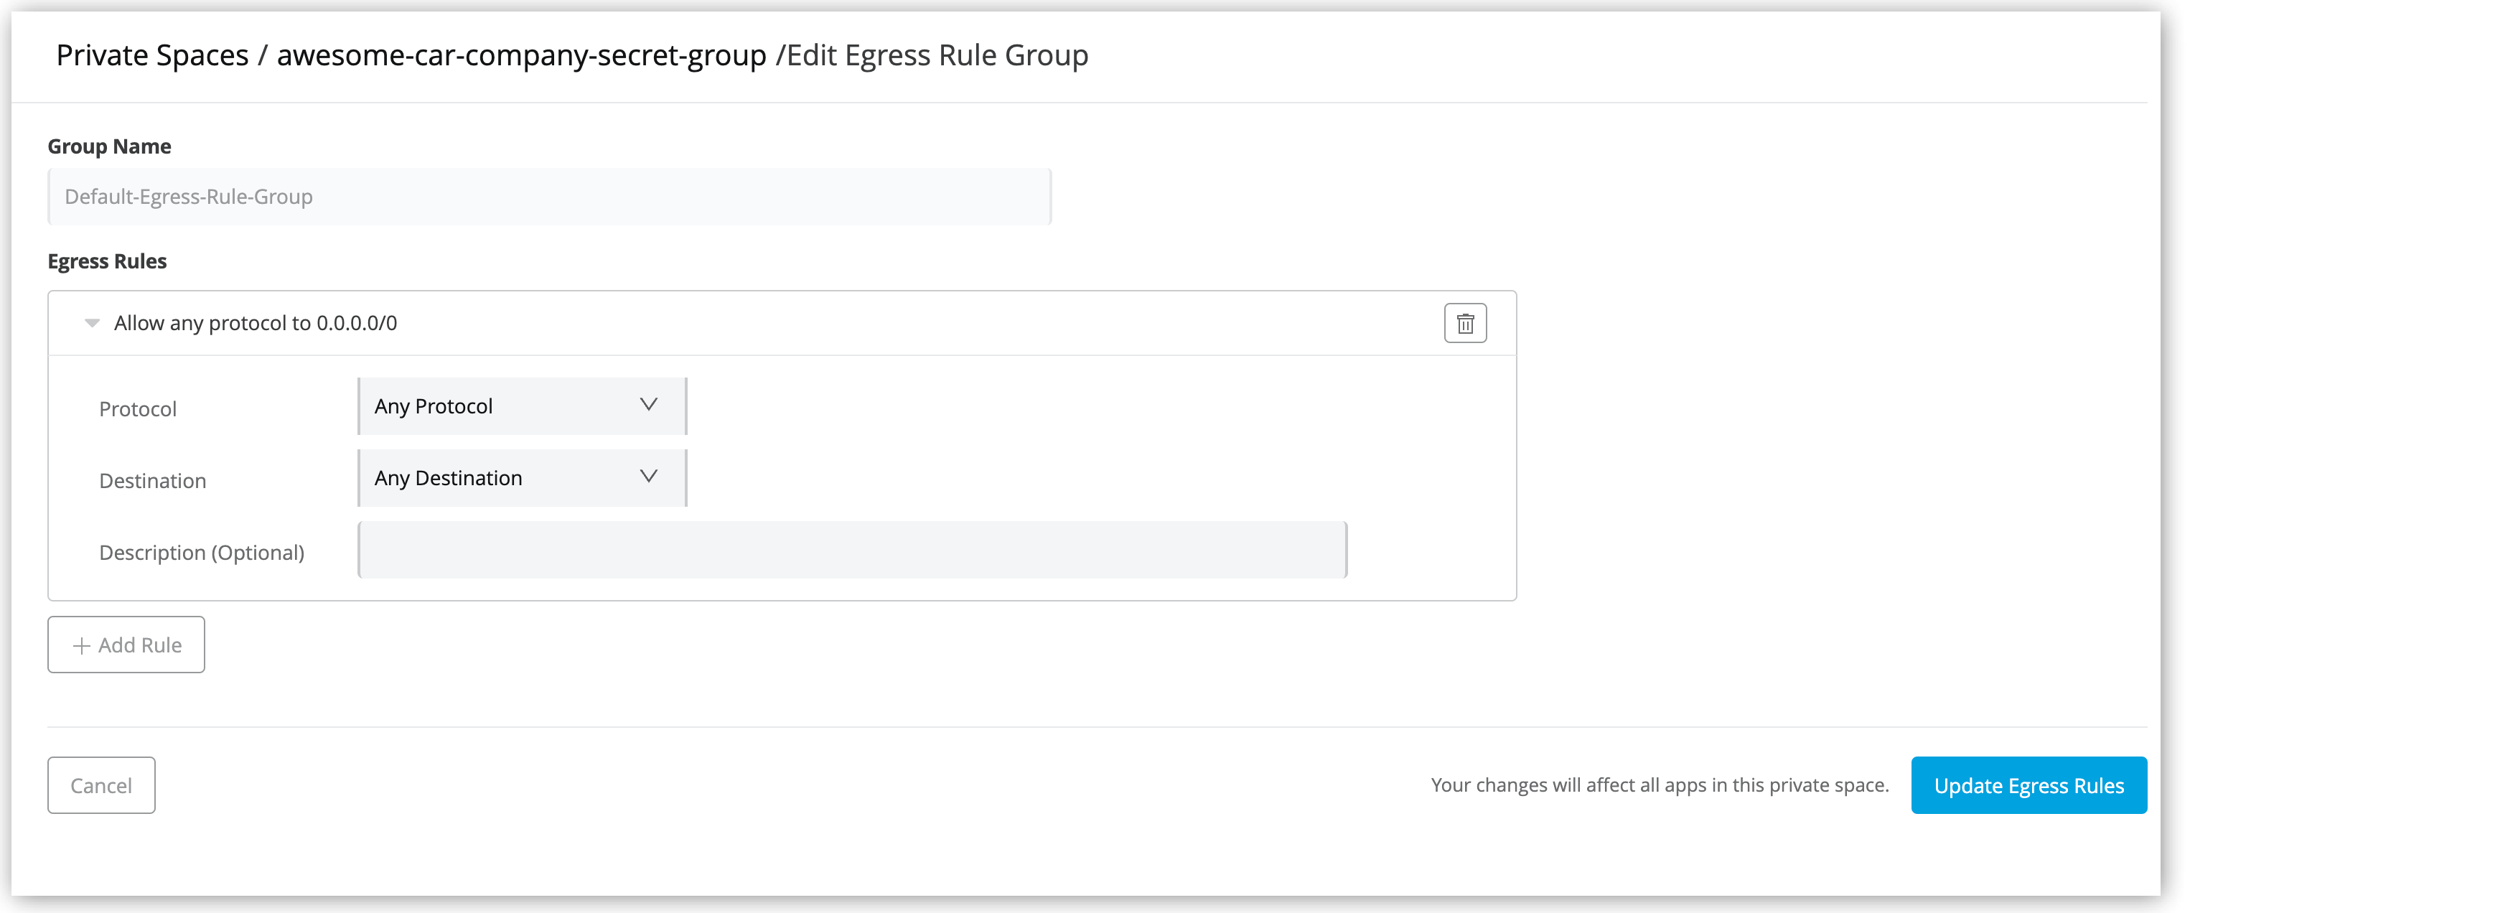Cancel the egress rule changes

[x=100, y=785]
